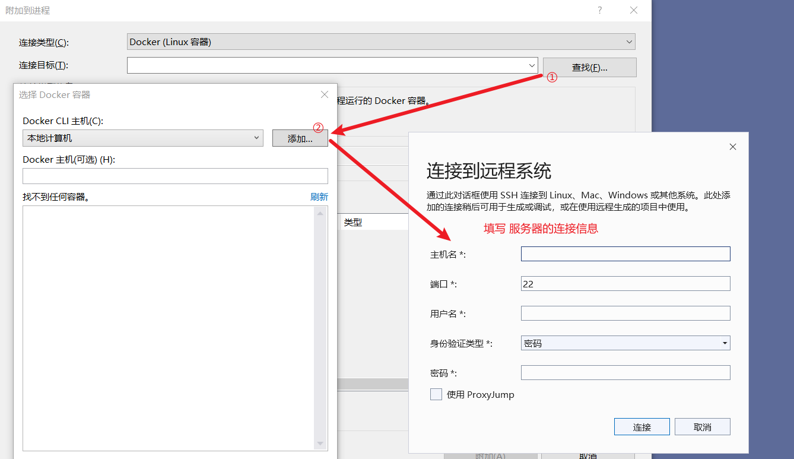Viewport: 794px width, 459px height.
Task: Close the 连接到远程系统 dialog
Action: [733, 147]
